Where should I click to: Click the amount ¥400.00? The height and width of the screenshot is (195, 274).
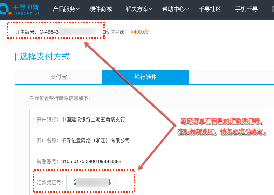point(139,32)
